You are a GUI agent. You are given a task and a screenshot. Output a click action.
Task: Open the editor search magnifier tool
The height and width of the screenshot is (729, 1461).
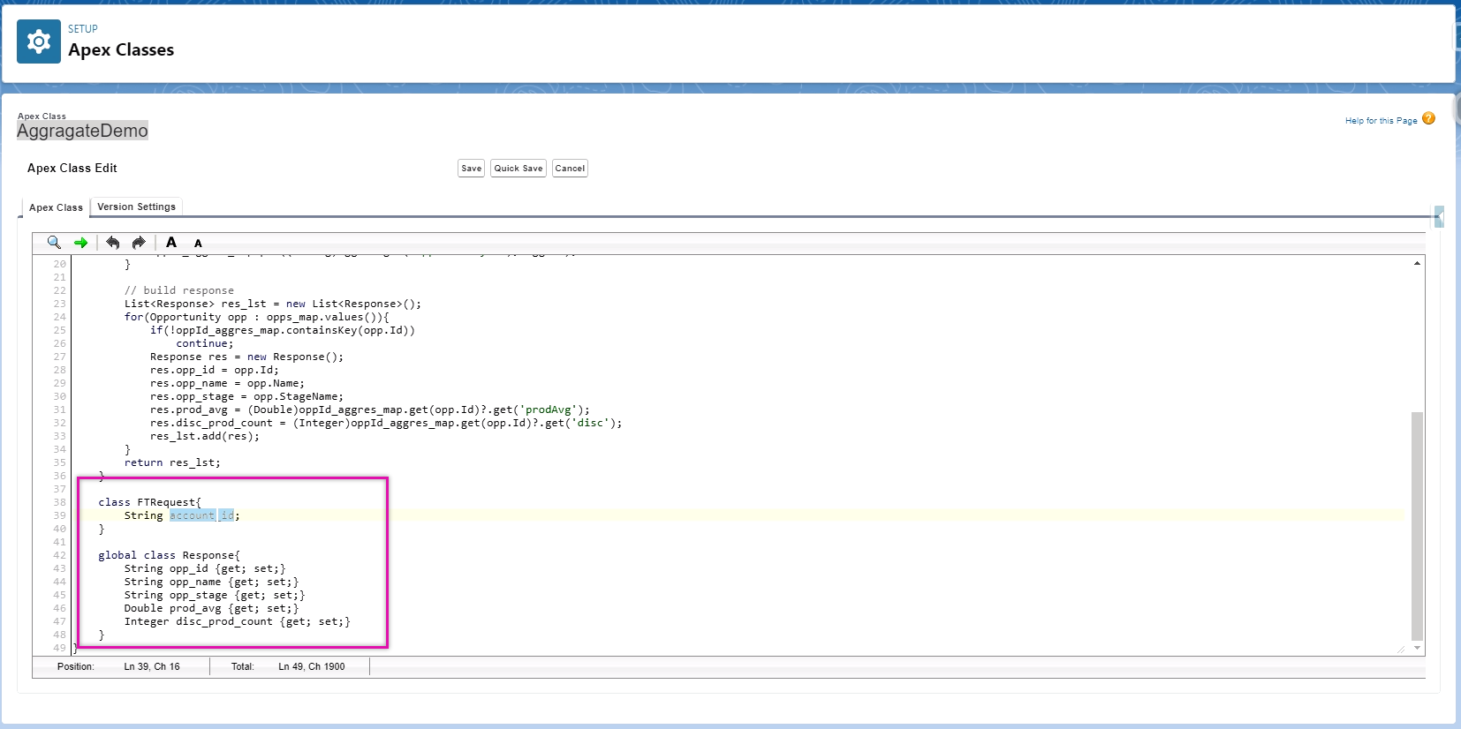pyautogui.click(x=54, y=242)
